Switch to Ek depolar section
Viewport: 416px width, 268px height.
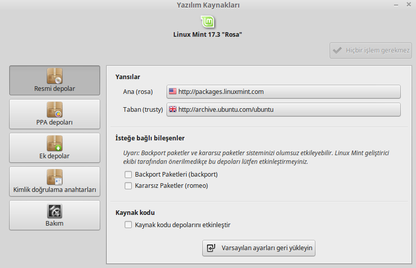[55, 148]
